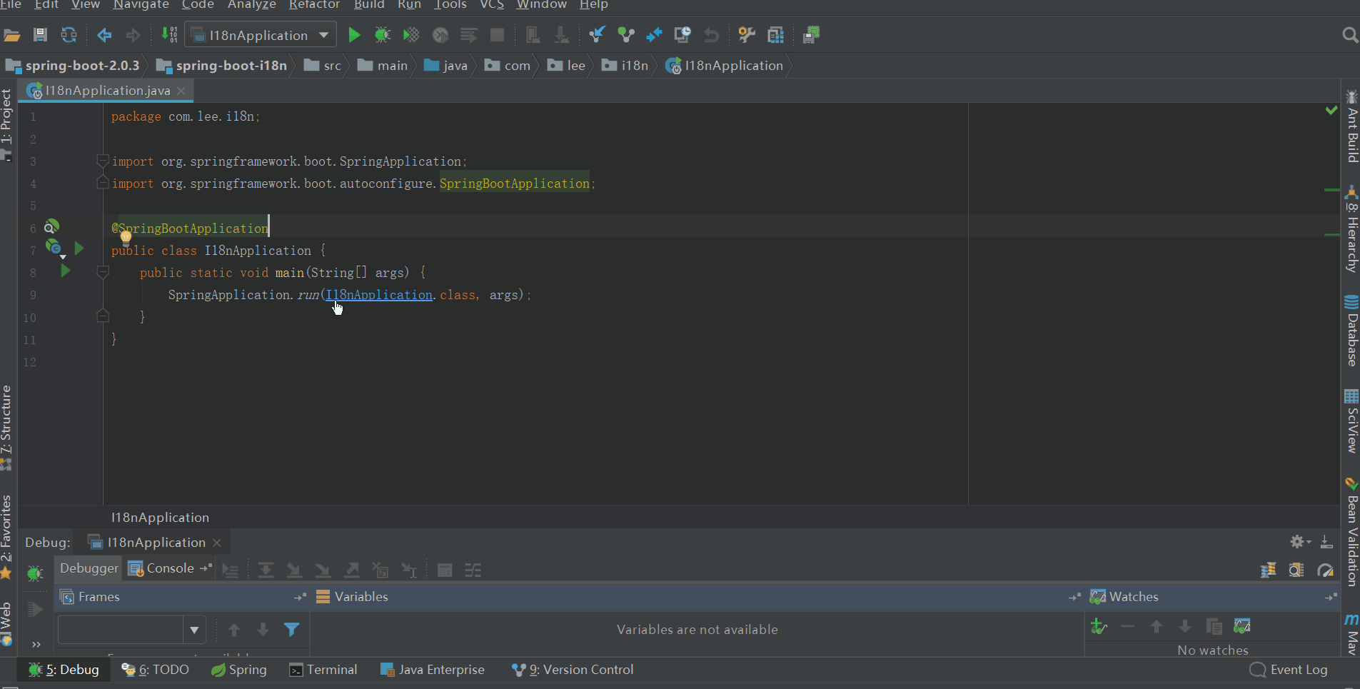This screenshot has width=1360, height=689.
Task: Click the run gutter arrow beside main method
Action: click(x=65, y=271)
